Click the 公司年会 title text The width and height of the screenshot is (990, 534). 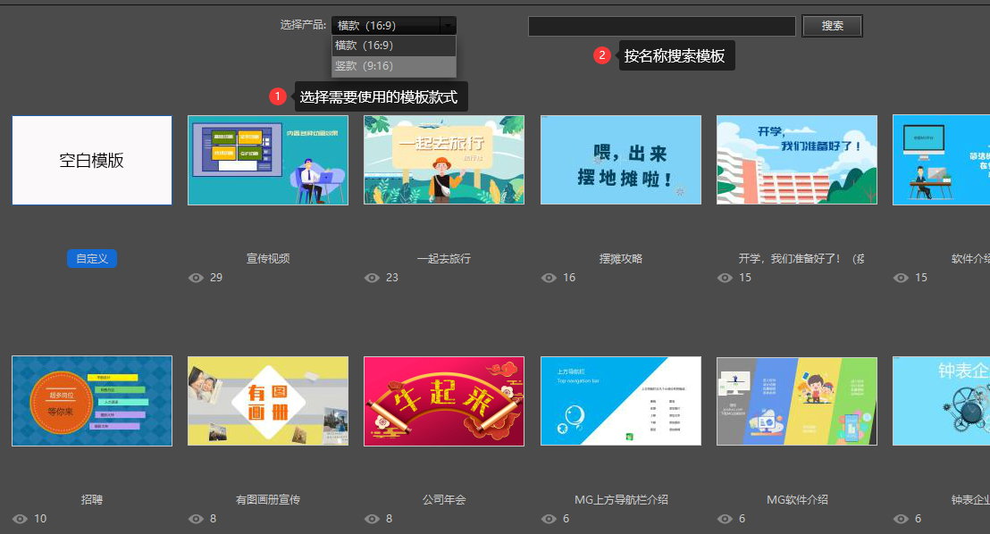[444, 500]
